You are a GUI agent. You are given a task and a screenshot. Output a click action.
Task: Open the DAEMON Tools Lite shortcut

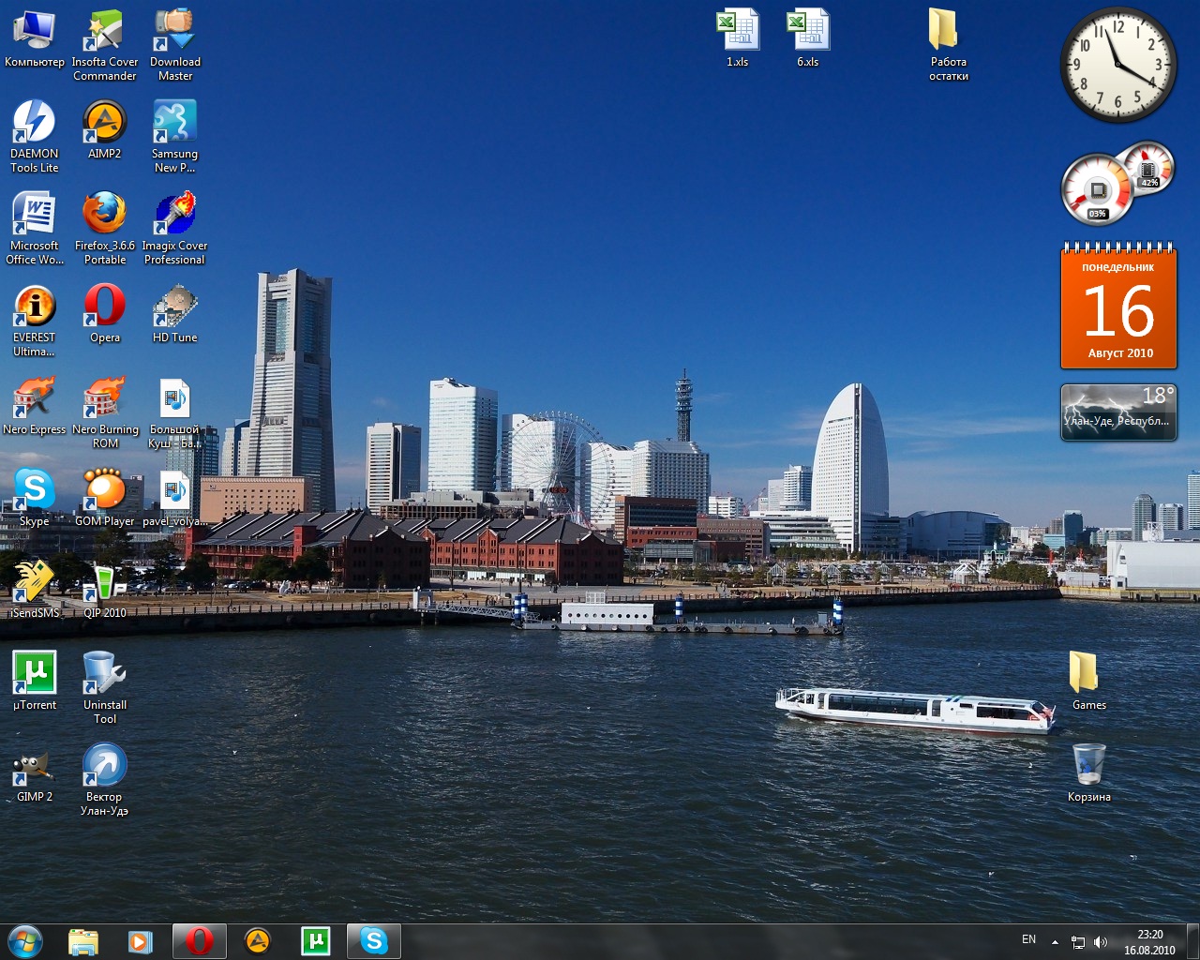[x=35, y=123]
